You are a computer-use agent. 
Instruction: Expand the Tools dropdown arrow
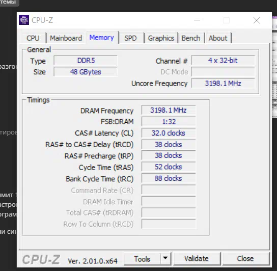coord(165,258)
